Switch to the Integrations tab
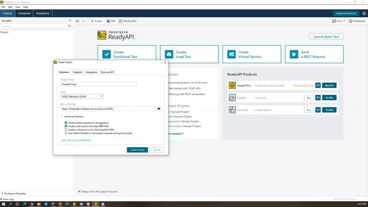Screen dimensions: 368x207 [43, 13]
